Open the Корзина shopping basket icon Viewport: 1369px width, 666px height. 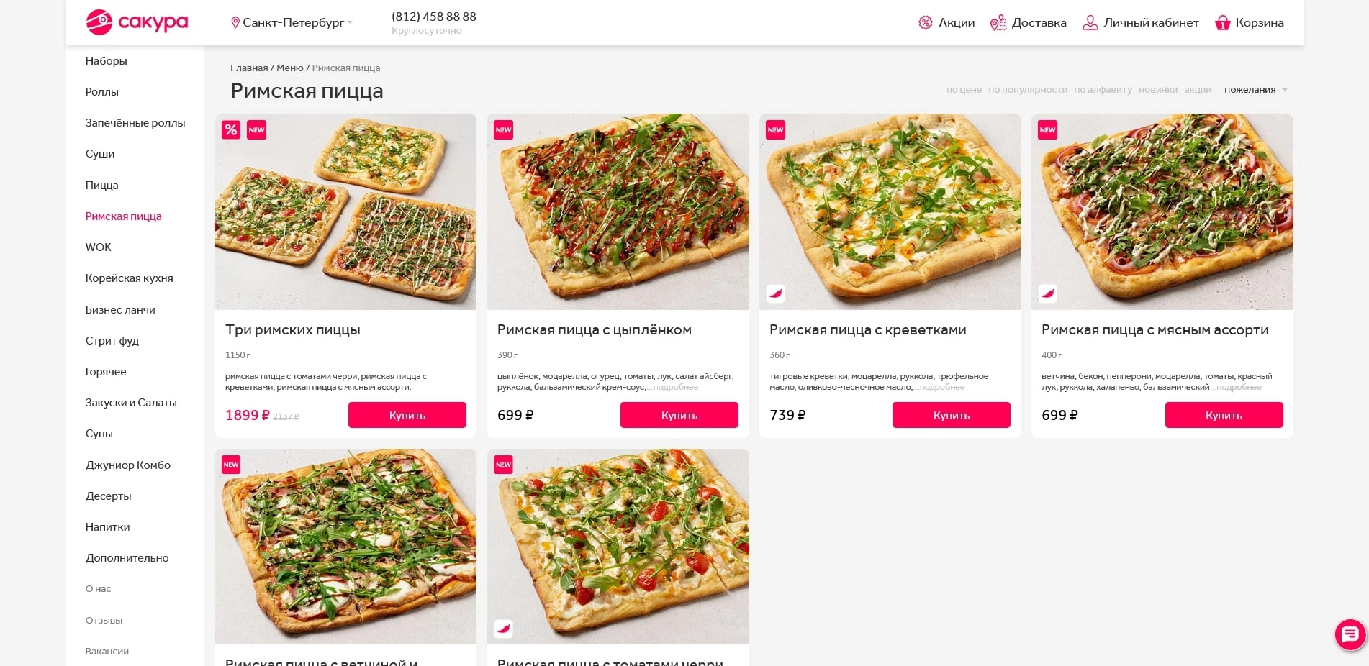coord(1222,23)
